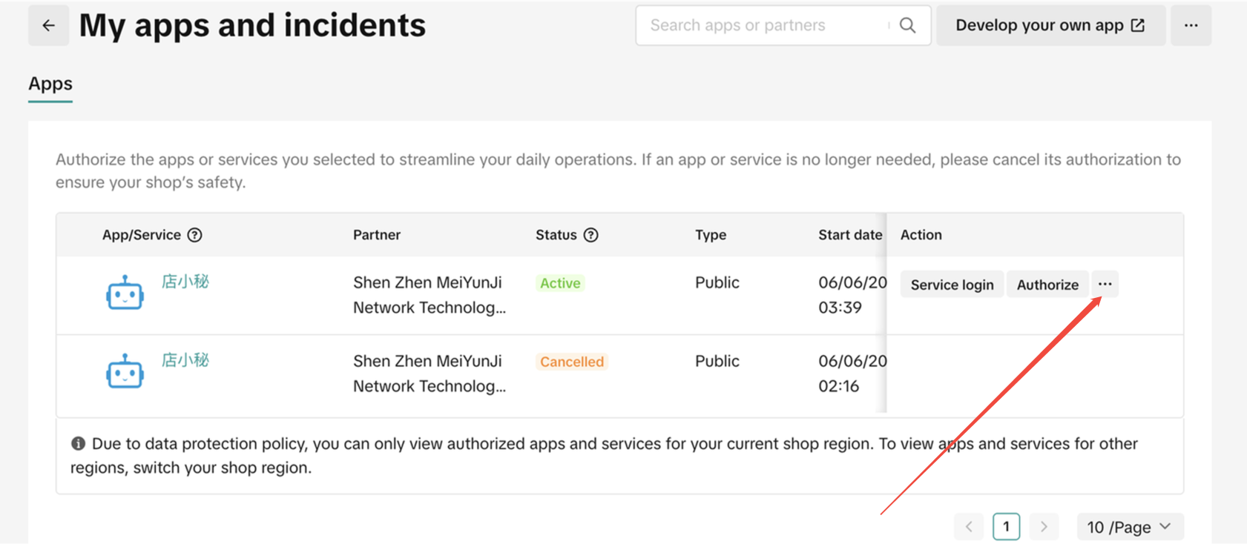Image resolution: width=1247 pixels, height=544 pixels.
Task: Click the Status help question icon
Action: coord(590,235)
